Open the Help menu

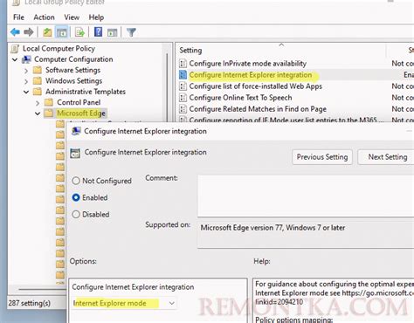click(96, 17)
